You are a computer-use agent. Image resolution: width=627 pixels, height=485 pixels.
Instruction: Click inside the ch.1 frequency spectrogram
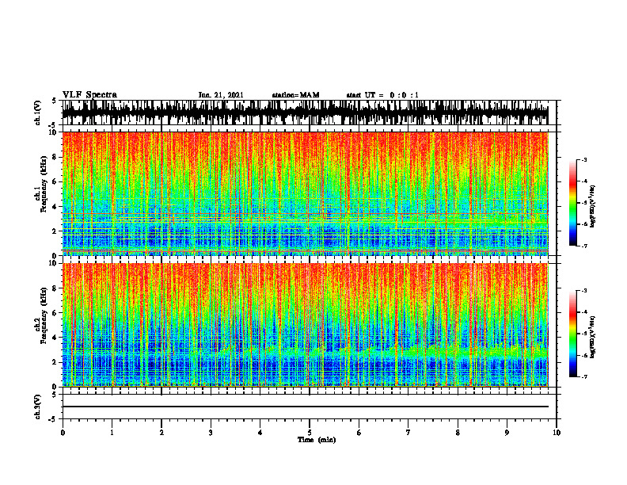[x=306, y=193]
